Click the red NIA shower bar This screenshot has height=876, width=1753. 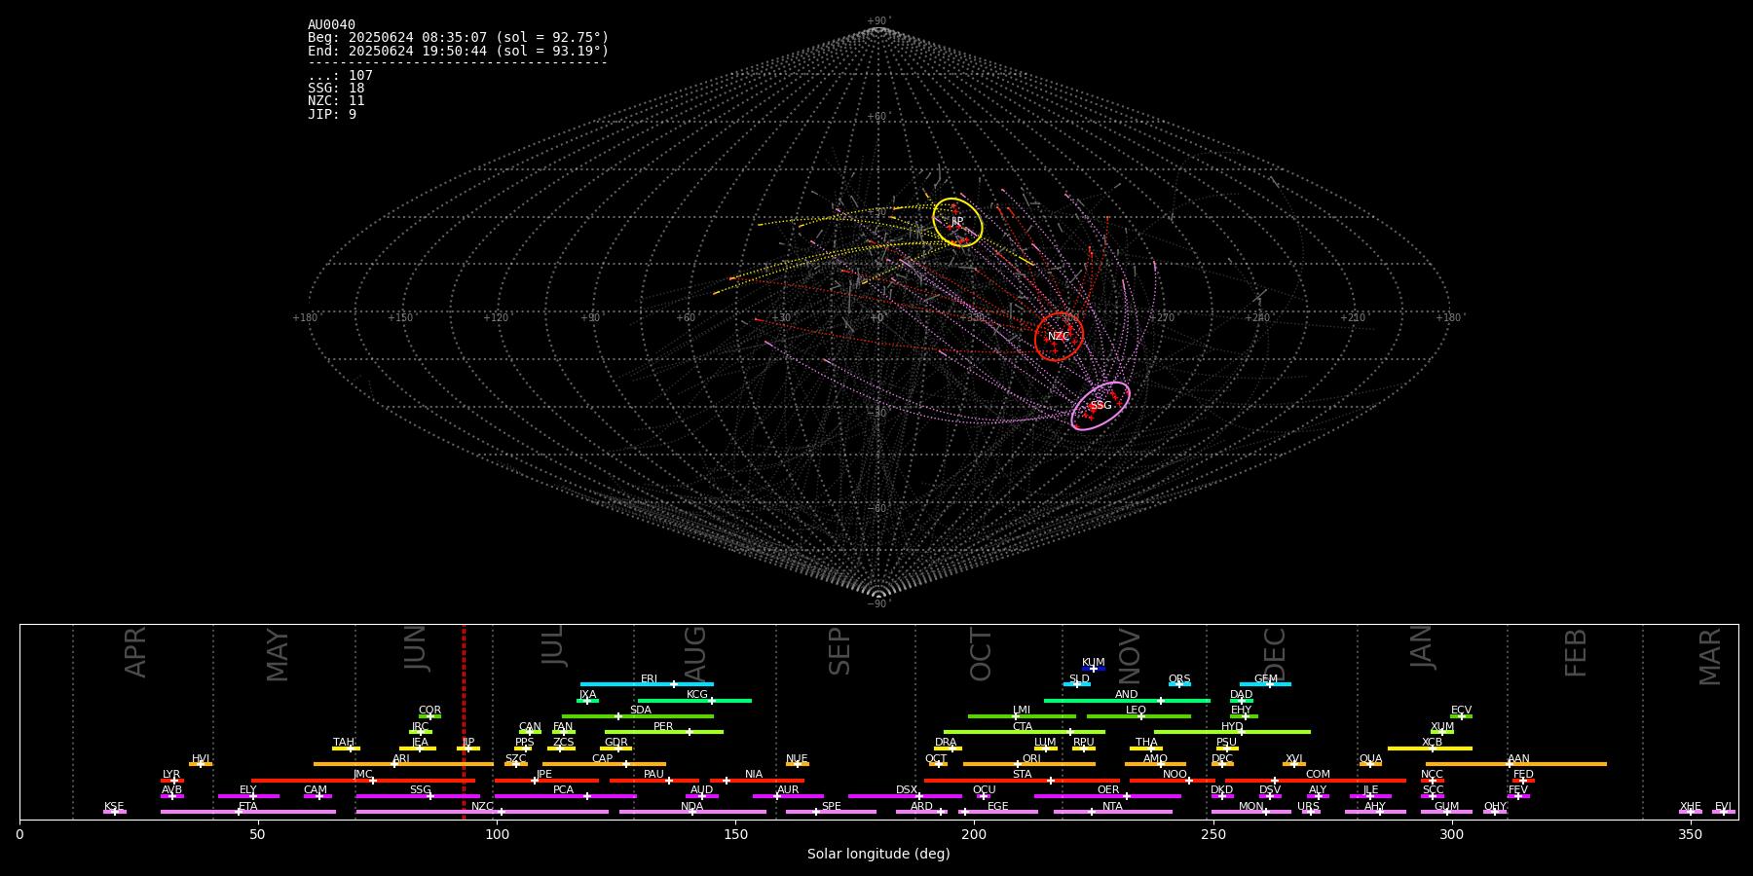[757, 780]
